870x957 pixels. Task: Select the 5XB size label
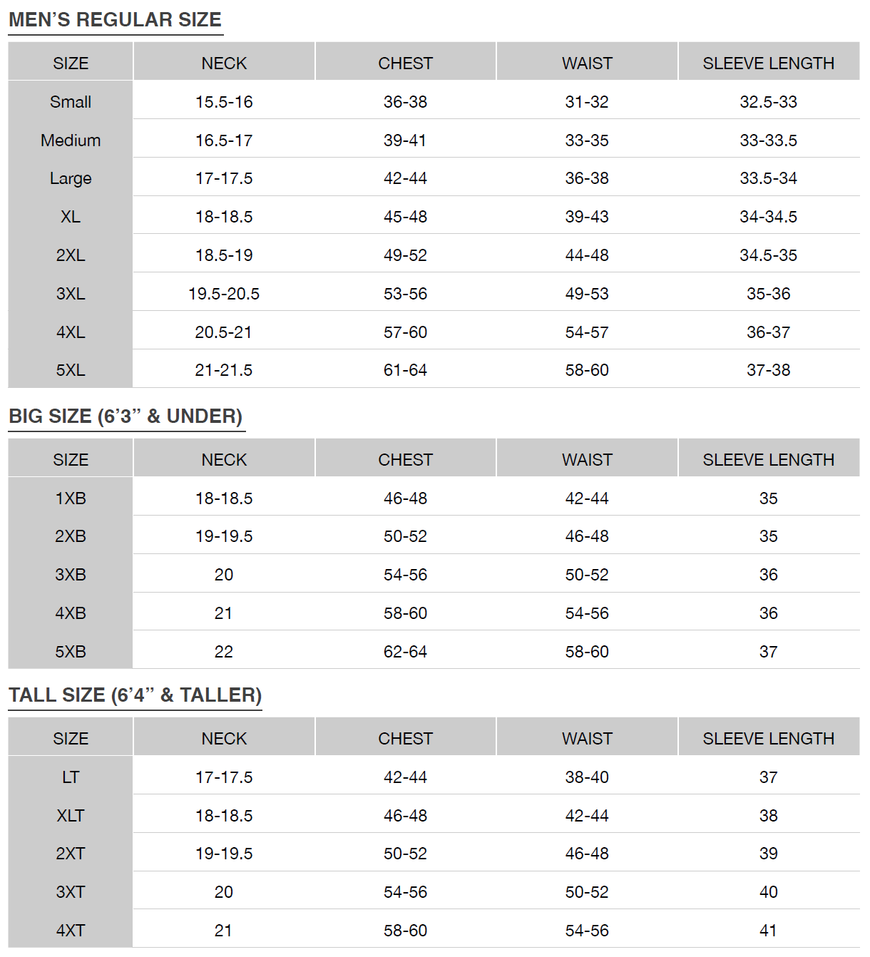[71, 652]
